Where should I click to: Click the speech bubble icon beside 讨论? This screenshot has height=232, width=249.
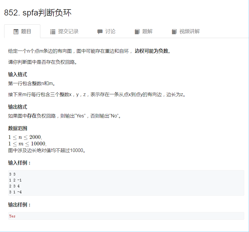(100, 32)
